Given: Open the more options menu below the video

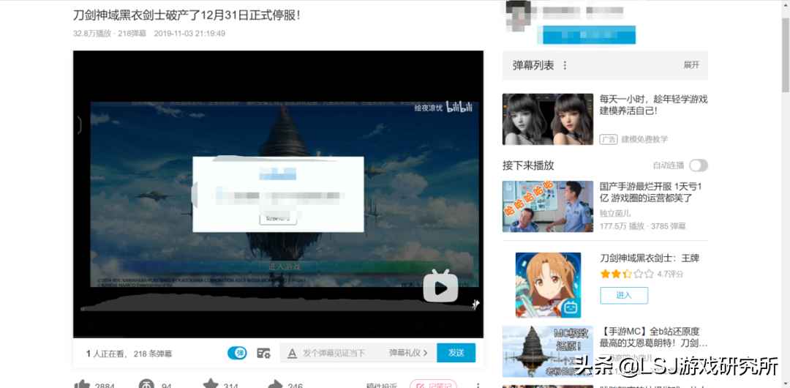Looking at the screenshot, I should coord(478,384).
